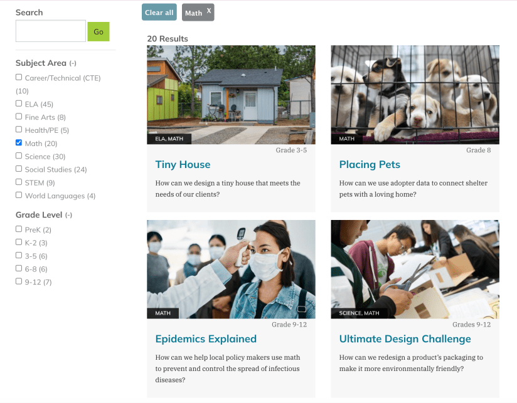Click the Clear all button

point(159,12)
